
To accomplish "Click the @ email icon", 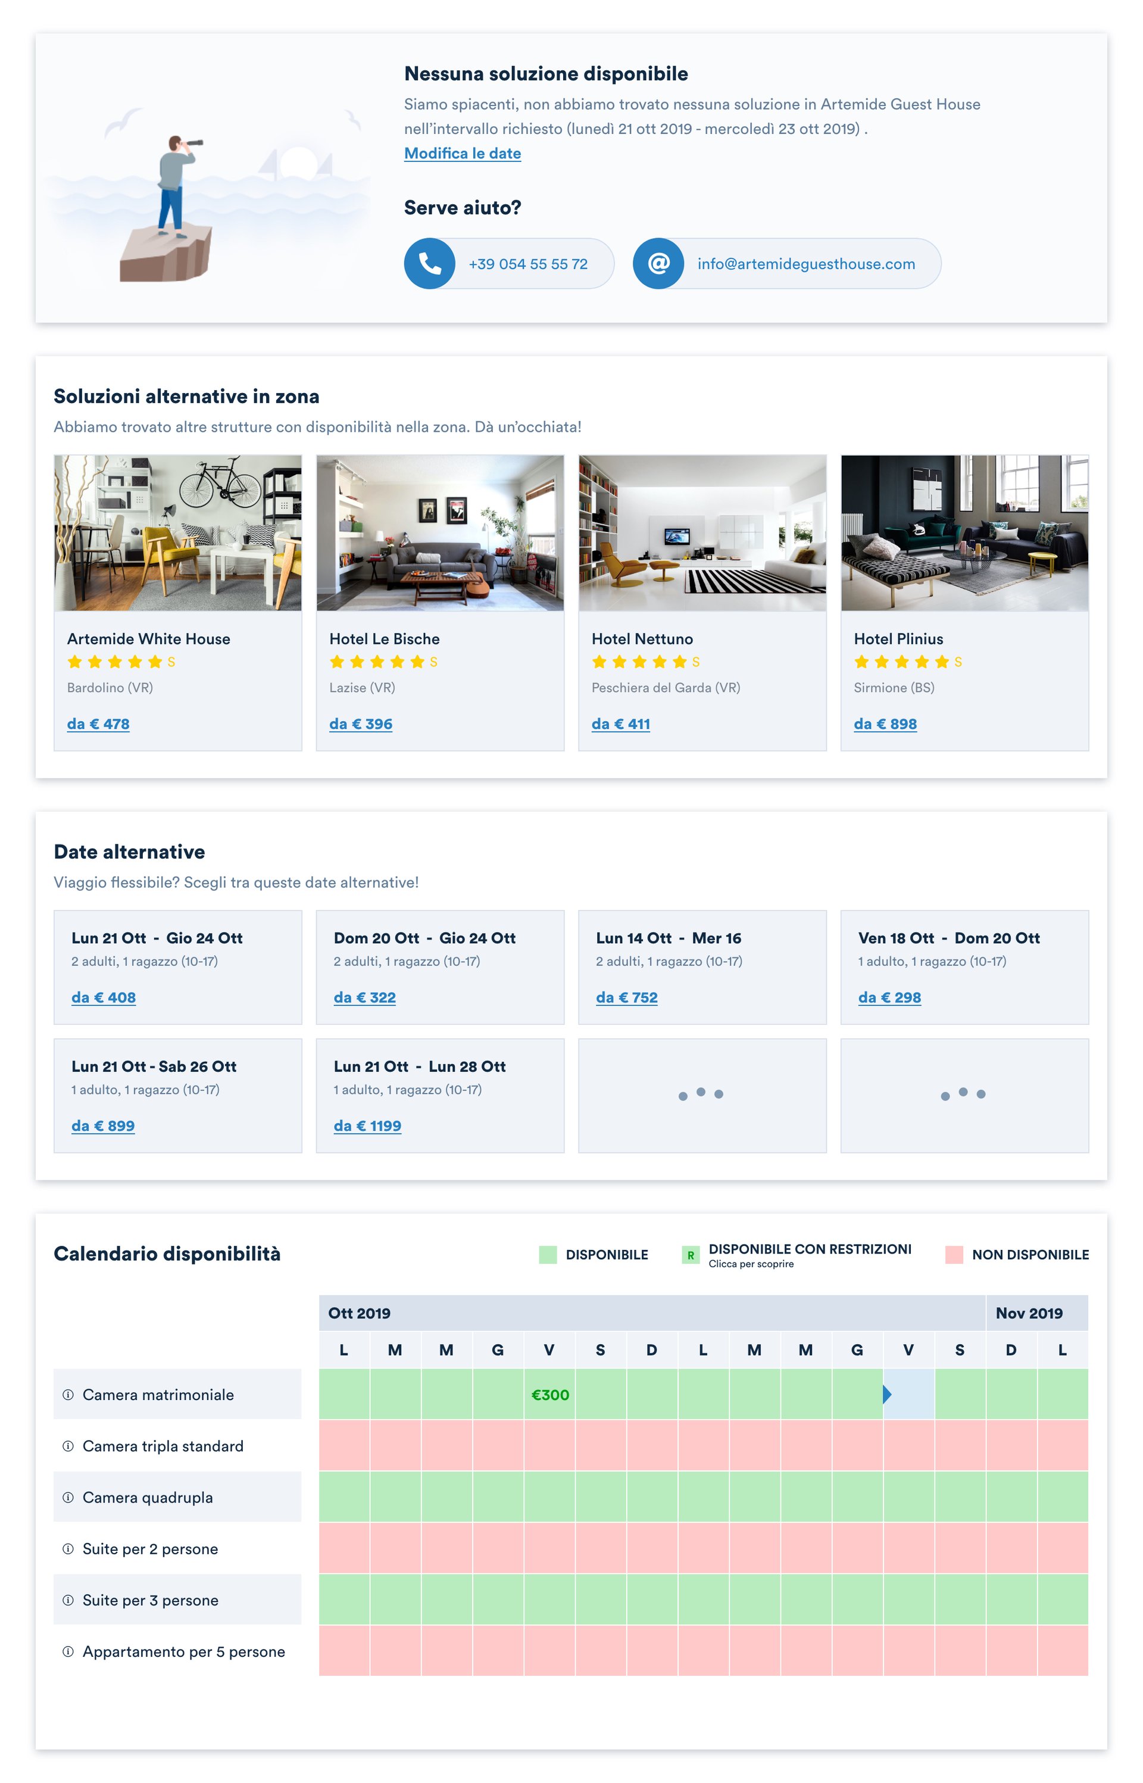I will click(x=658, y=263).
